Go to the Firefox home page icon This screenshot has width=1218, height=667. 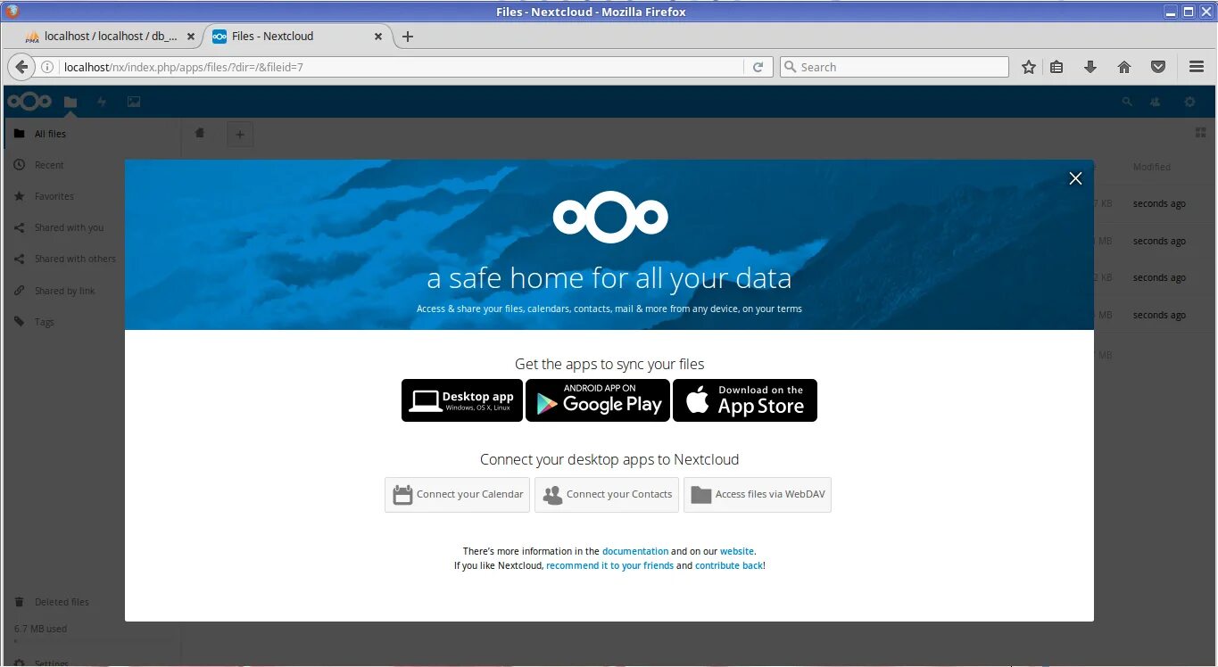tap(1124, 67)
